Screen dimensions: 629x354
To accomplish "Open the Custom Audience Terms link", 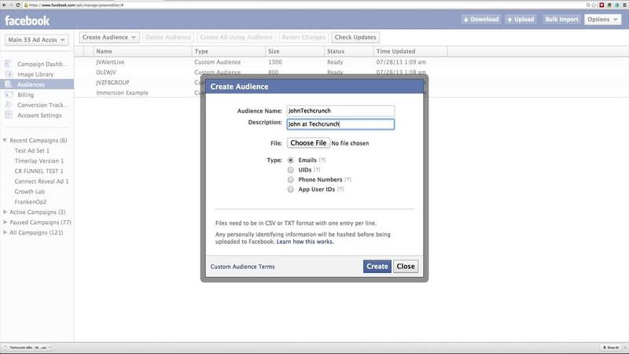I will tap(242, 267).
